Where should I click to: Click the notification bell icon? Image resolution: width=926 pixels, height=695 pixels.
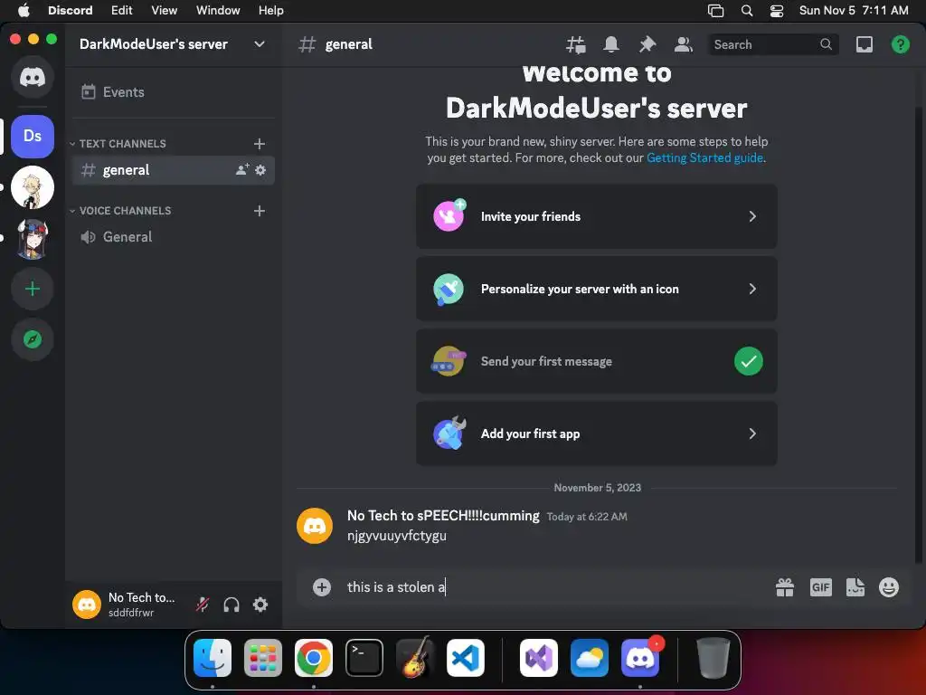[611, 44]
